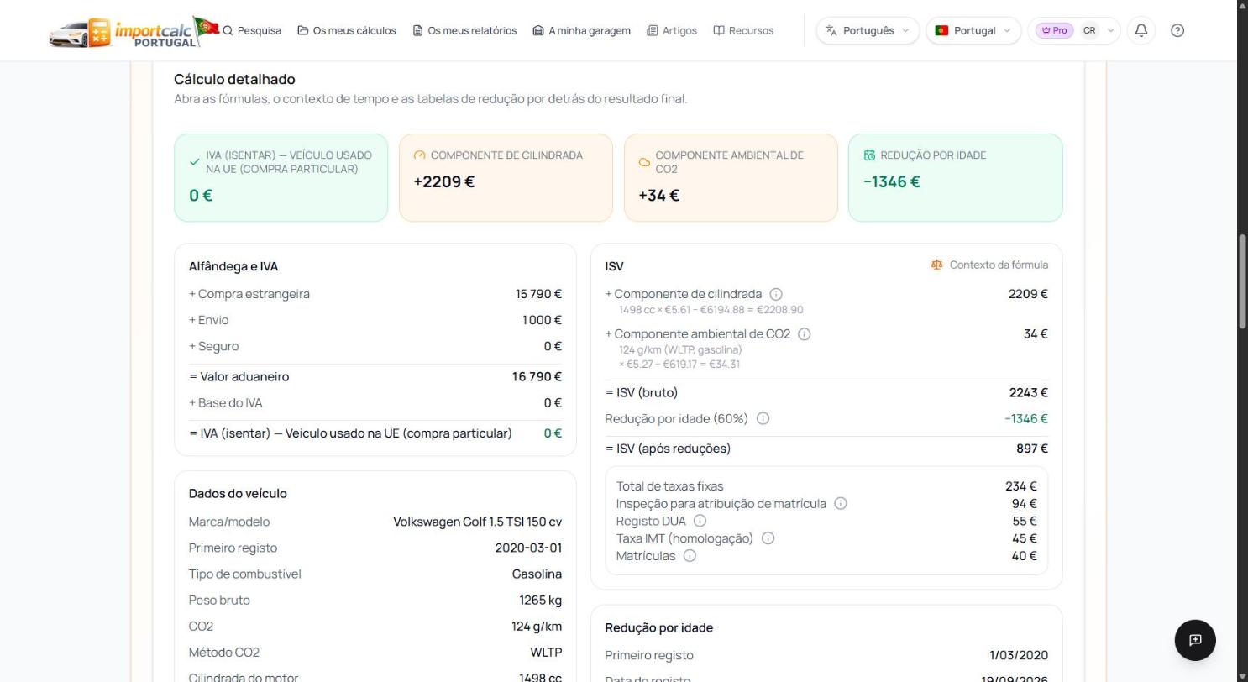
Task: Show info for Componente de cilindrada
Action: pos(776,294)
